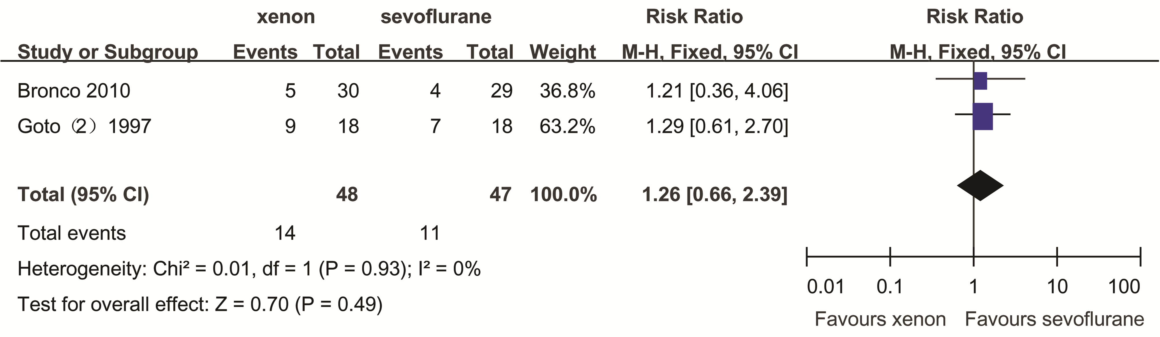The height and width of the screenshot is (337, 1160).
Task: Select the xenon group heading
Action: (286, 17)
